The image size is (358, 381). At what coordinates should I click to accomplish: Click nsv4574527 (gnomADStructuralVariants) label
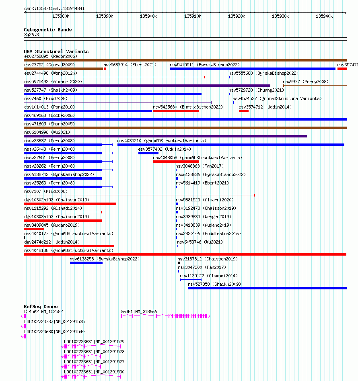point(277,98)
